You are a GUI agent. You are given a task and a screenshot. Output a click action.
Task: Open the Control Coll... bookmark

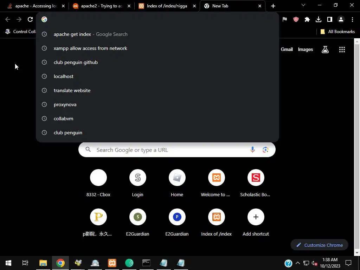click(x=20, y=31)
